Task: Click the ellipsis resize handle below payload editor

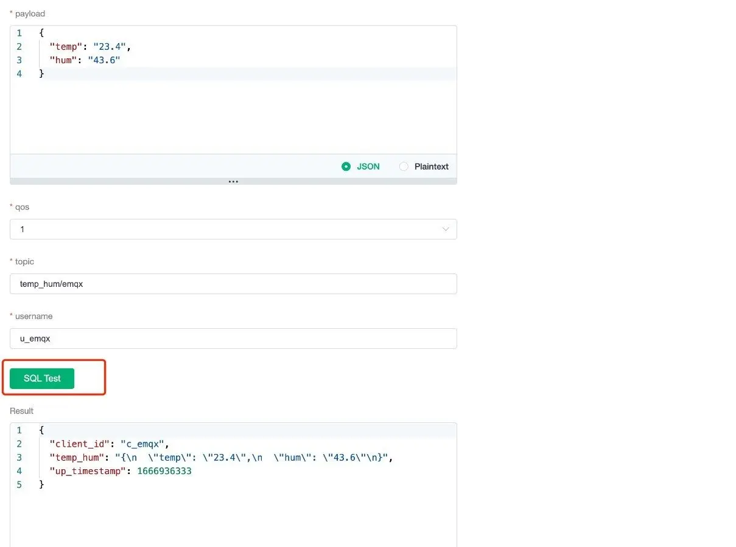Action: (233, 181)
